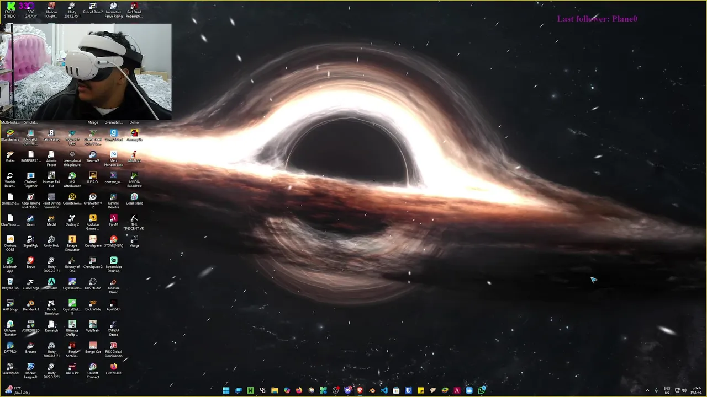Open the Meta Horizon Link shortcut
Screen dimensions: 707x397
(114, 159)
